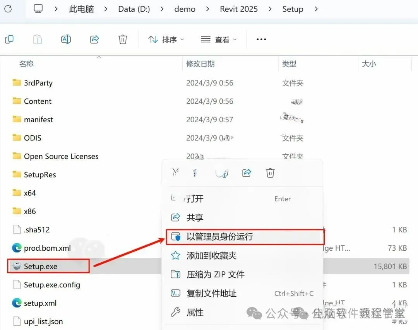Screen dimensions: 418x330
Task: Expand chevron before 此电脑 breadcrumb
Action: coord(56,9)
